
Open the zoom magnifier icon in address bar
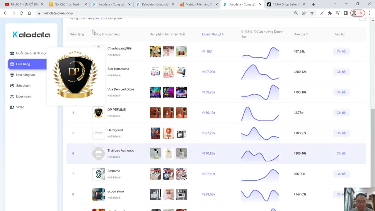(x=296, y=13)
